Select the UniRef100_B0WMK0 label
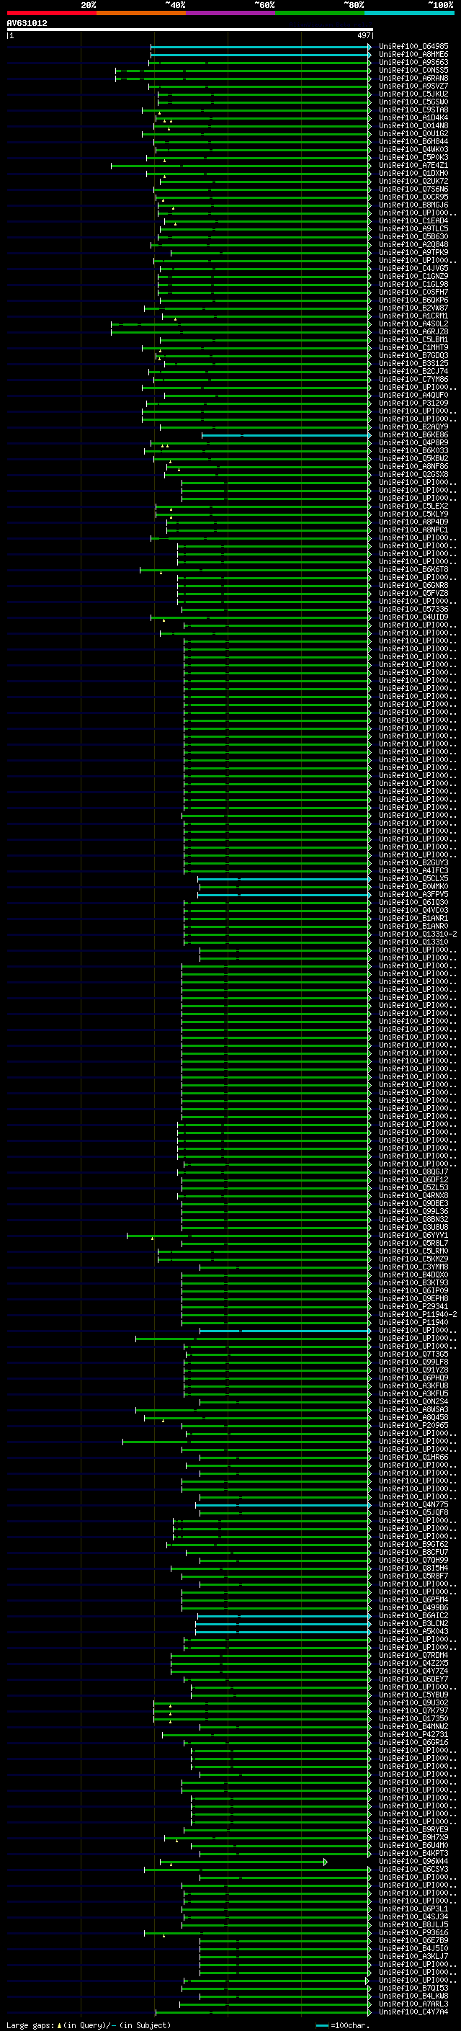The width and height of the screenshot is (461, 2031). coord(413,886)
